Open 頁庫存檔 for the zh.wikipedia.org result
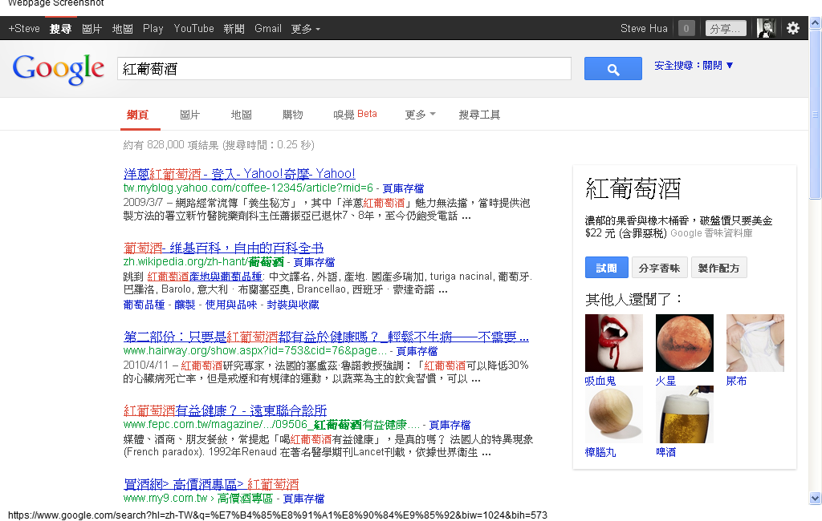The height and width of the screenshot is (521, 822). point(314,262)
